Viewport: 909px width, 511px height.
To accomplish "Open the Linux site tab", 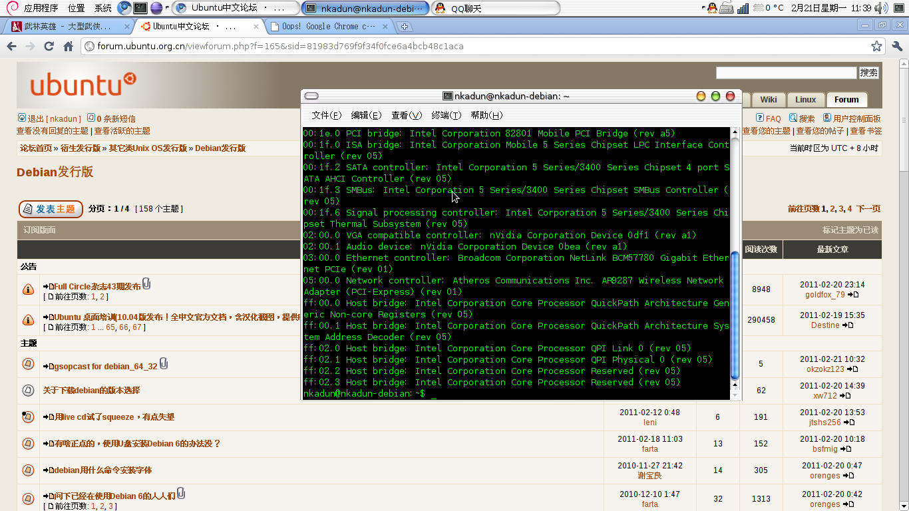I will click(x=806, y=100).
